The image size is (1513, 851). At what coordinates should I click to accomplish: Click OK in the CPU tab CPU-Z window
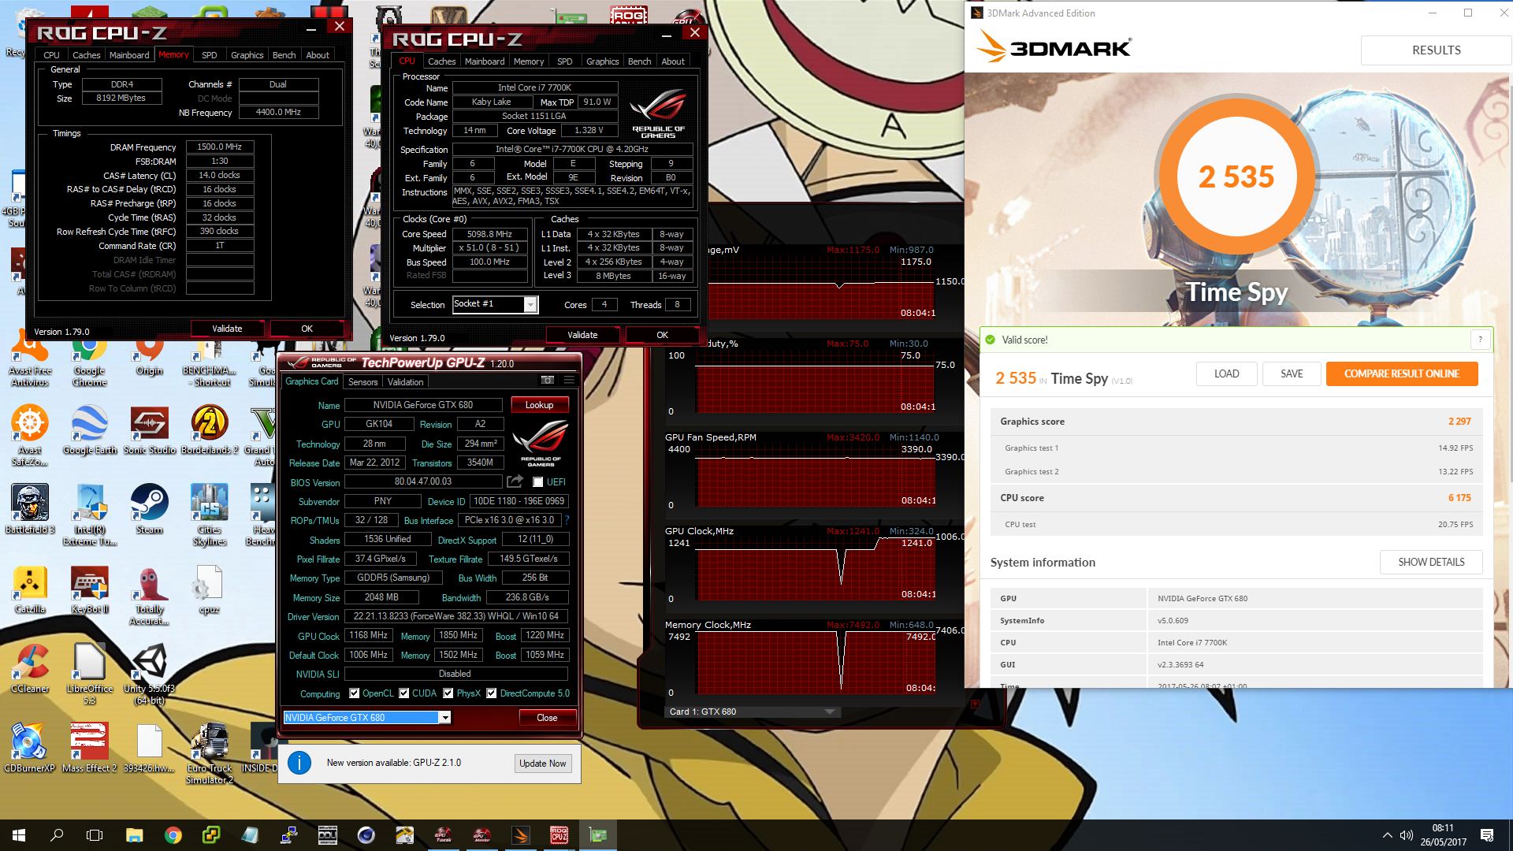(662, 336)
